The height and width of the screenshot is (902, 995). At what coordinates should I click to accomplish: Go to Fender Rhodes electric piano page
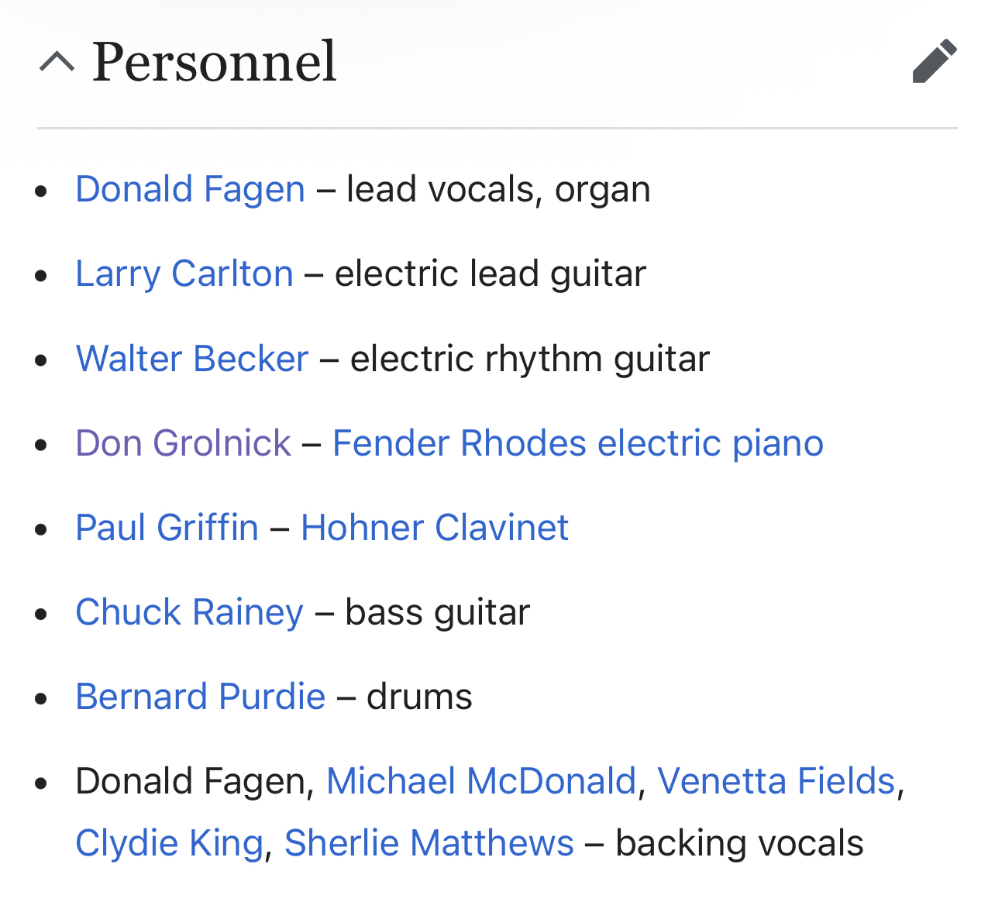click(x=577, y=443)
